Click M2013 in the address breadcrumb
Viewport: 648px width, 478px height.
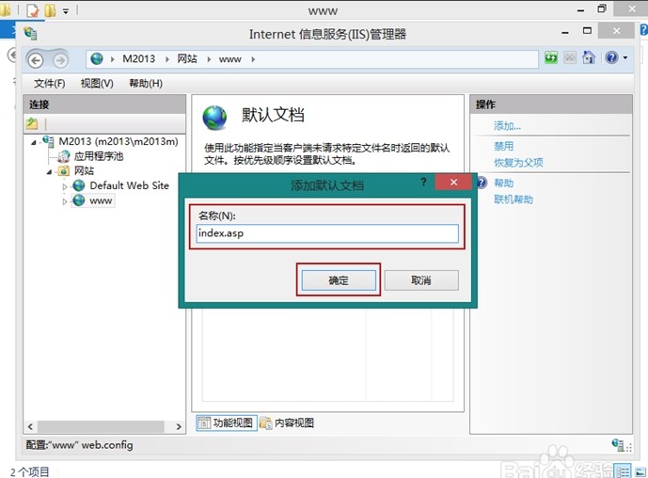pyautogui.click(x=138, y=58)
